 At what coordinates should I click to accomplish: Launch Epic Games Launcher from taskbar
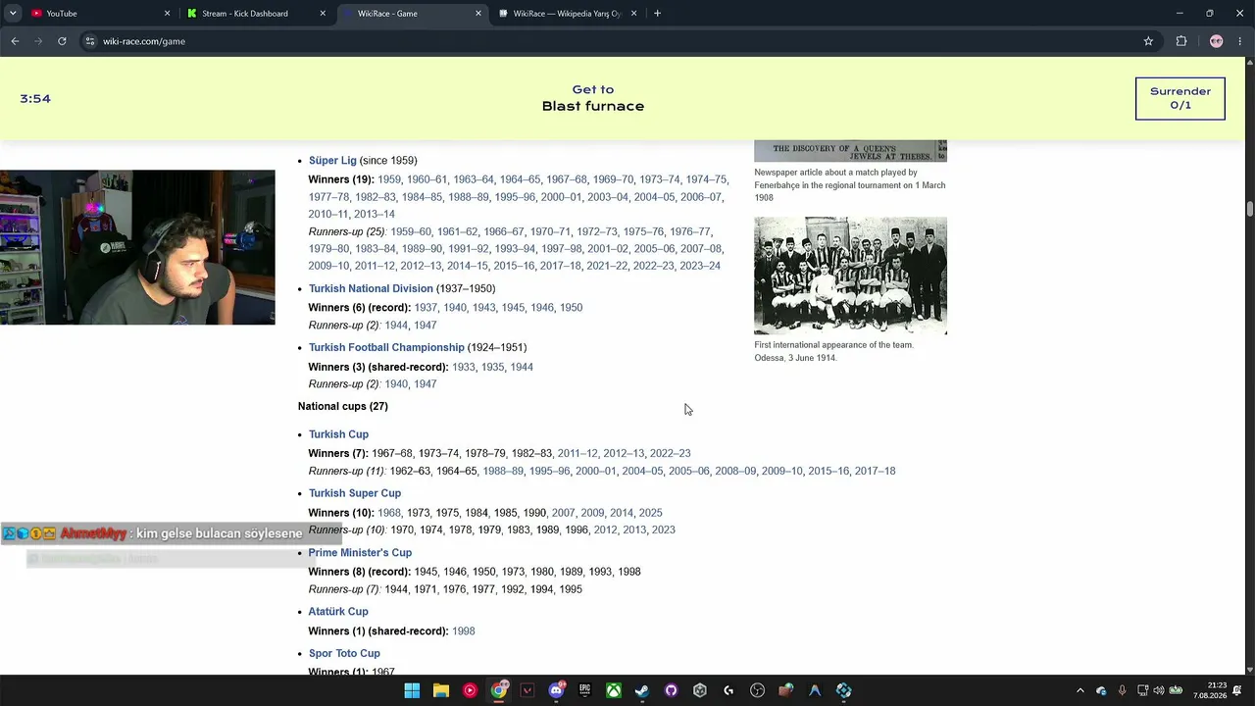click(585, 690)
